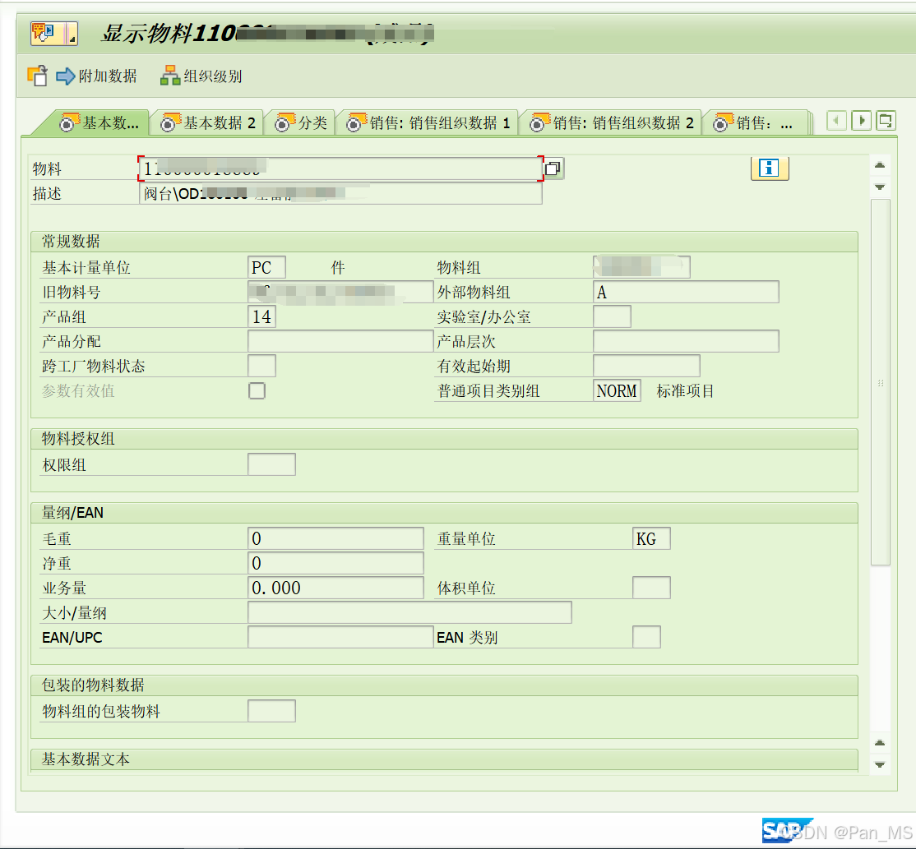Click the 权限组 authorization group field
916x849 pixels.
pyautogui.click(x=271, y=465)
